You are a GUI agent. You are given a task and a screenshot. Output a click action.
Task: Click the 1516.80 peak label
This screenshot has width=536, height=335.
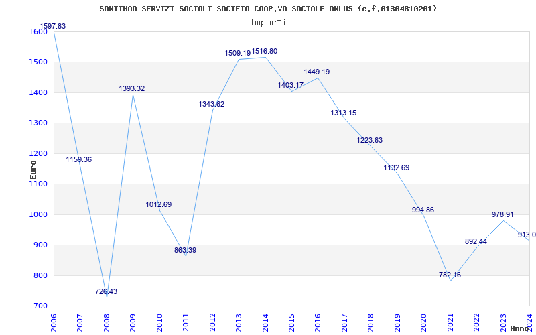pyautogui.click(x=265, y=51)
